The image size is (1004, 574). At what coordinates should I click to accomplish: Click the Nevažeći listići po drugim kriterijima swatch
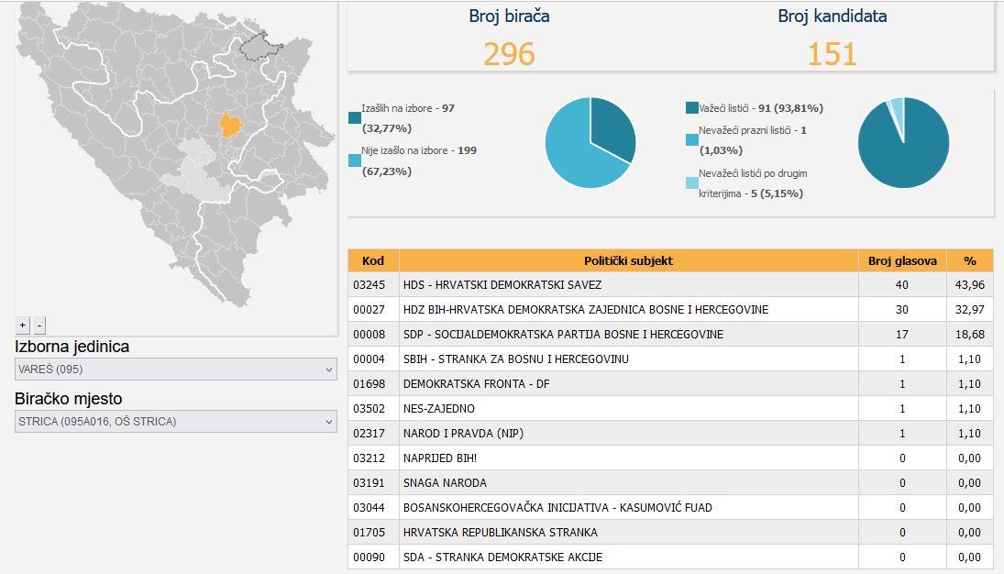(692, 183)
